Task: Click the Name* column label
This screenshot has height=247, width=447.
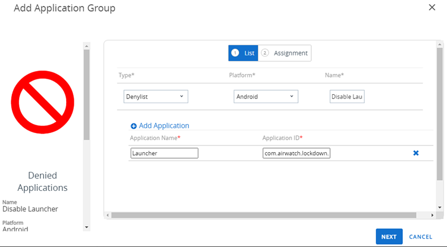Action: [x=334, y=75]
